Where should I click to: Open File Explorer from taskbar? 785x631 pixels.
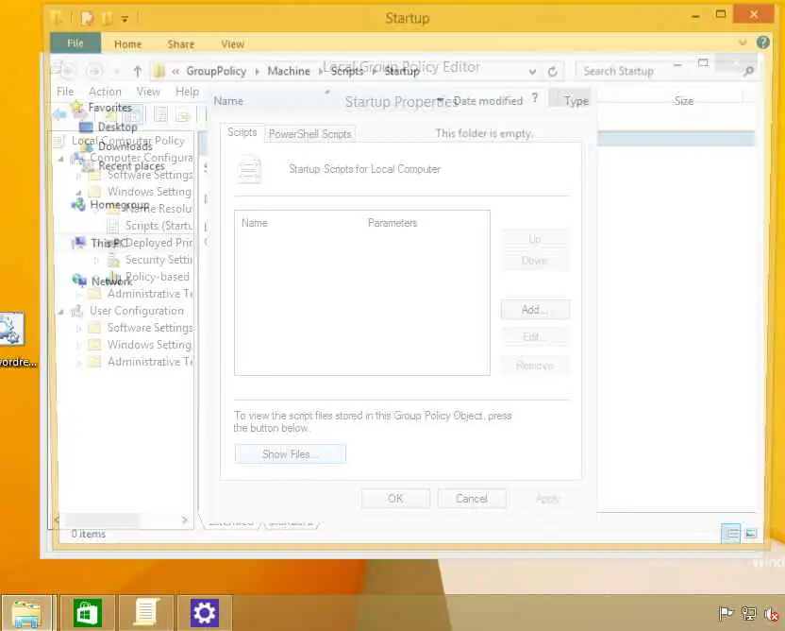click(x=26, y=612)
